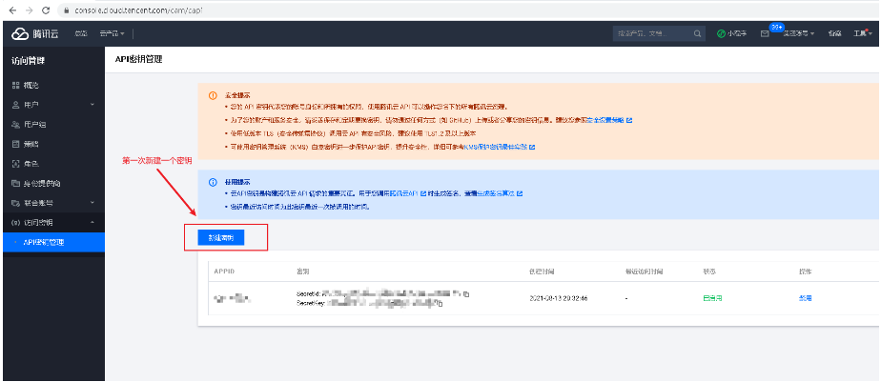881x382 pixels.
Task: Open 策略 in the sidebar
Action: pos(31,144)
